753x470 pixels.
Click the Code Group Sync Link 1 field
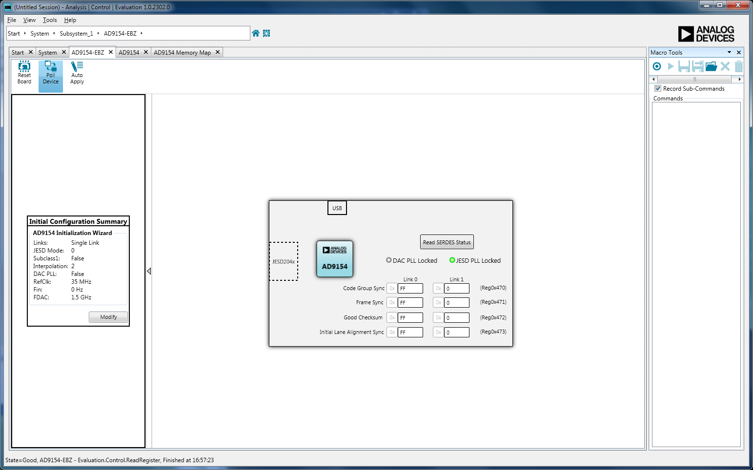(456, 289)
